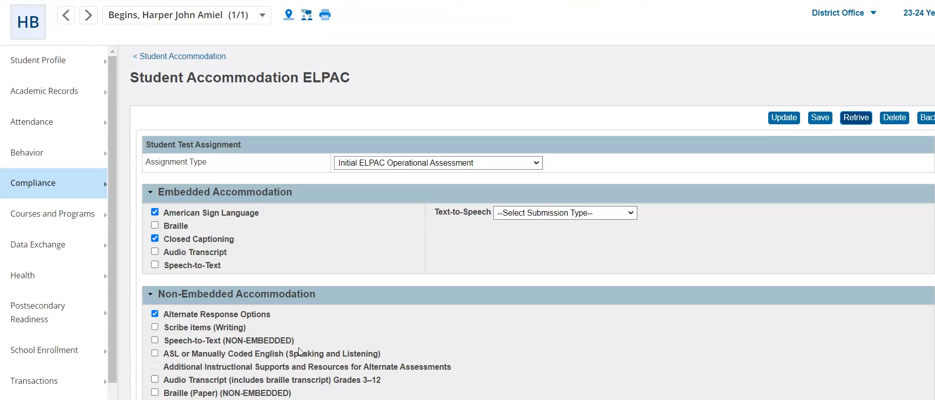935x400 pixels.
Task: Go to previous student with left arrow
Action: (x=66, y=15)
